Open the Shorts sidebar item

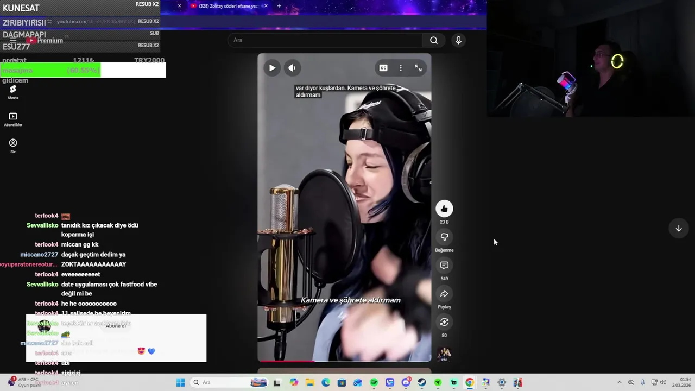click(x=13, y=92)
